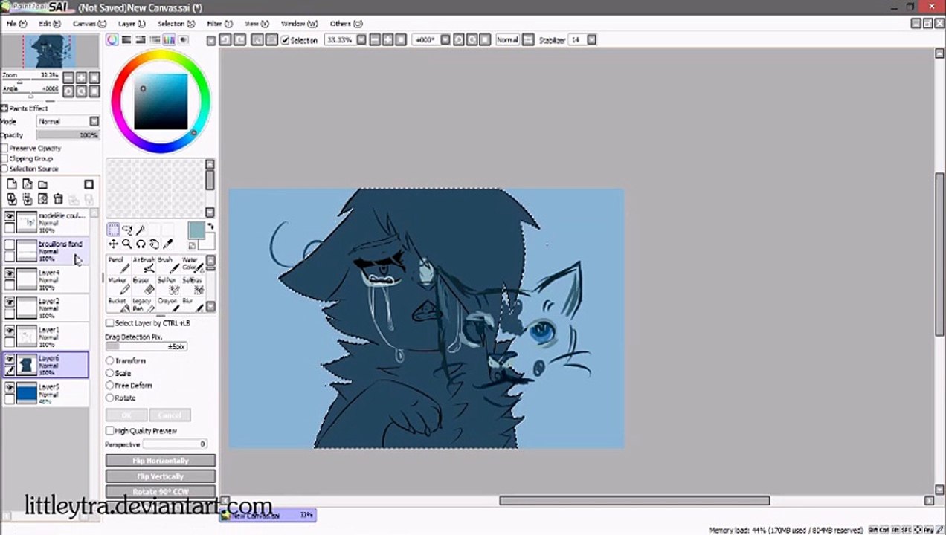
Task: Open the Layer menu
Action: coord(132,24)
